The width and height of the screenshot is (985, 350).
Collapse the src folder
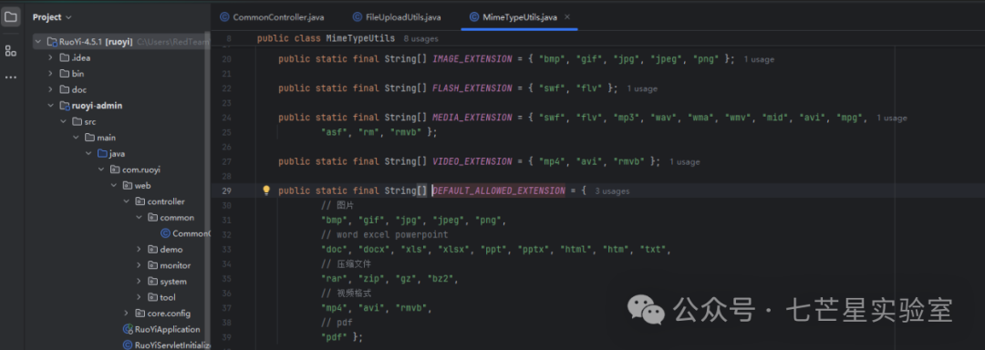[63, 122]
